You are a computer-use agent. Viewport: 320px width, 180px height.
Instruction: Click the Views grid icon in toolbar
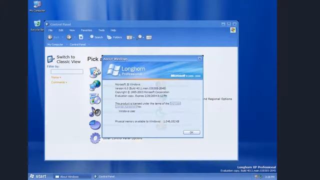(129, 37)
